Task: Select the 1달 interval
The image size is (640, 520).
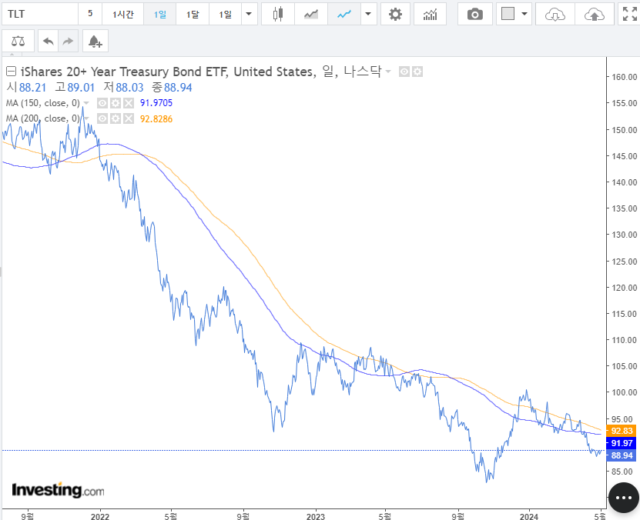Action: pyautogui.click(x=193, y=15)
